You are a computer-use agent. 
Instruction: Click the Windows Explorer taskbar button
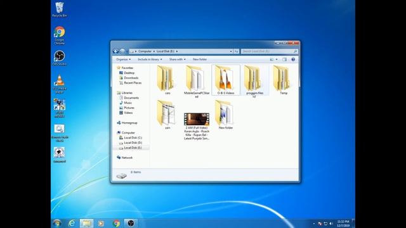point(86,223)
